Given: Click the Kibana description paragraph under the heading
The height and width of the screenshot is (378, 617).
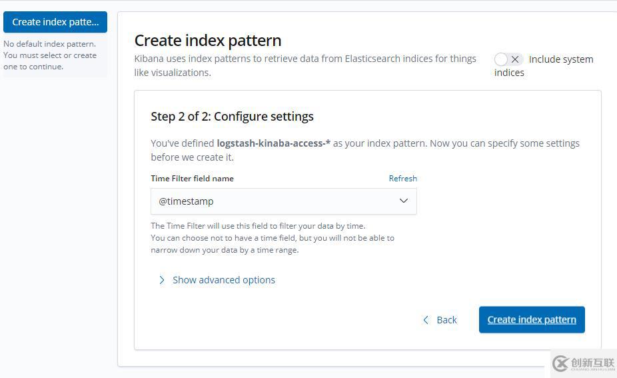Looking at the screenshot, I should pyautogui.click(x=305, y=65).
